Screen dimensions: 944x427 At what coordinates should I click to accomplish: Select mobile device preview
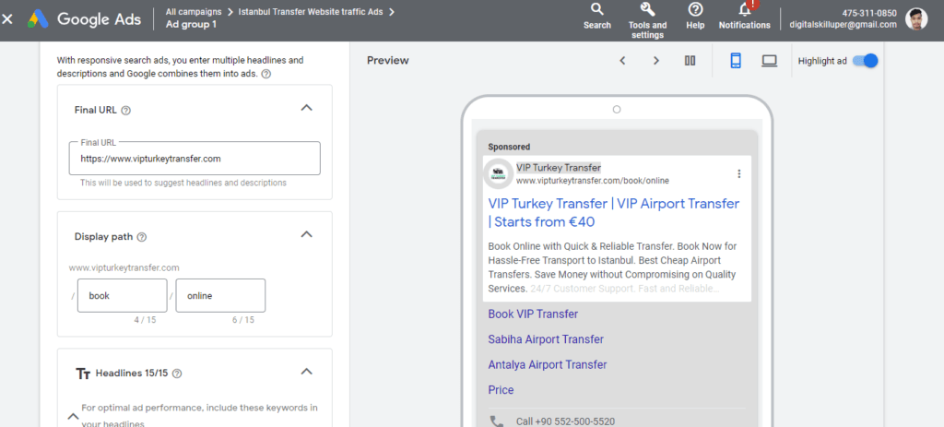click(736, 61)
